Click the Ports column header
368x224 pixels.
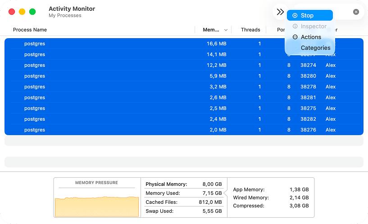(281, 30)
